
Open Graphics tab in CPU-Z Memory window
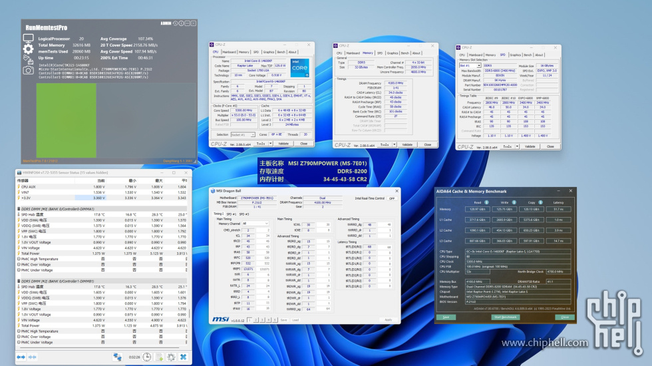pyautogui.click(x=392, y=53)
